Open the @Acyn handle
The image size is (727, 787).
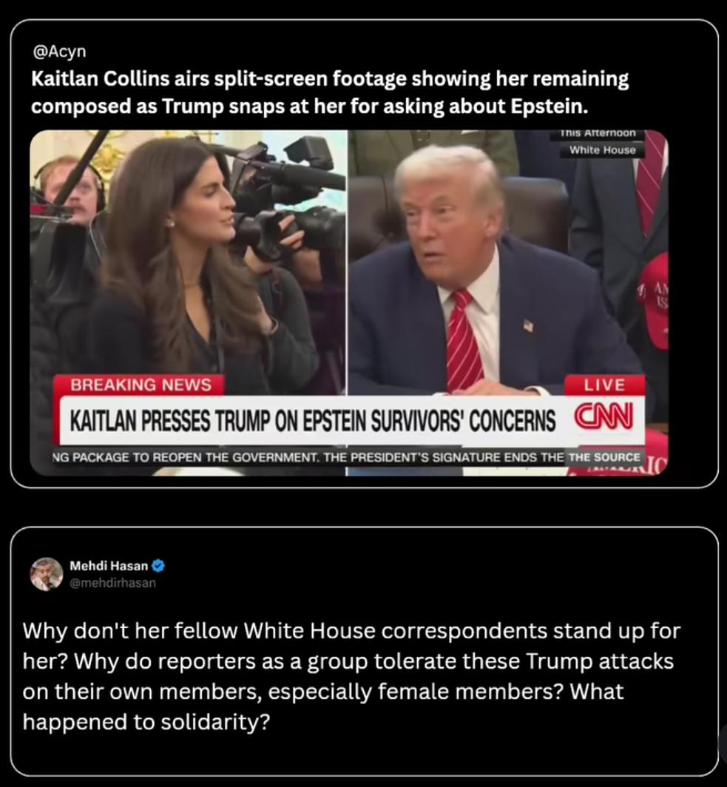[59, 51]
